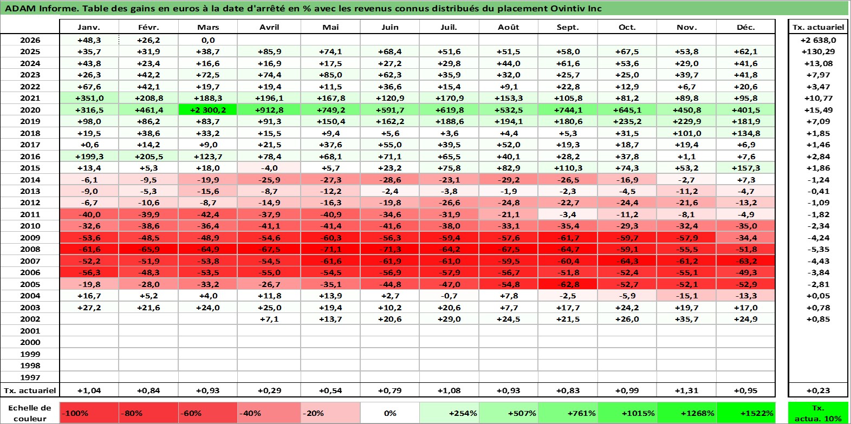This screenshot has height=424, width=851.
Task: Select the '+351,0' January 2021 cell
Action: [89, 98]
